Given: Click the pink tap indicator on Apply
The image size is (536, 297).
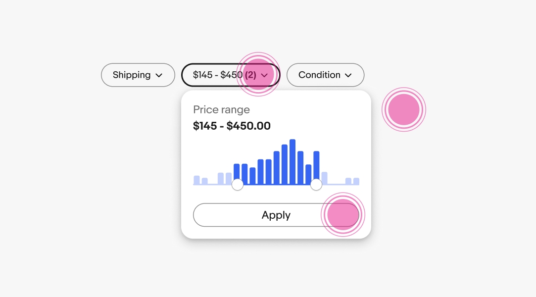Looking at the screenshot, I should coord(342,215).
